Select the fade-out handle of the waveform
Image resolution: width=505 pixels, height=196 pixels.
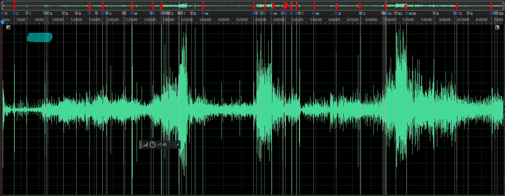(x=497, y=27)
